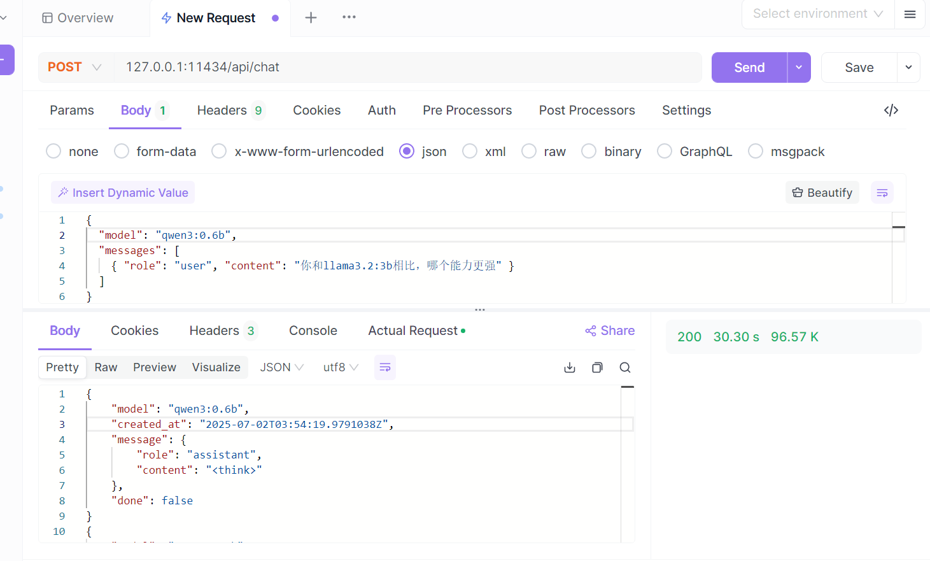This screenshot has height=561, width=930.
Task: Toggle word wrap in request body editor
Action: [x=882, y=193]
